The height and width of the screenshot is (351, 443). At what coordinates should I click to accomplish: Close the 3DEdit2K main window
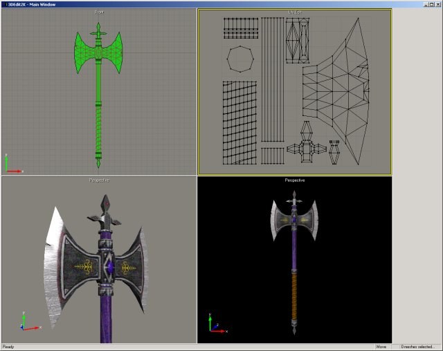click(438, 4)
